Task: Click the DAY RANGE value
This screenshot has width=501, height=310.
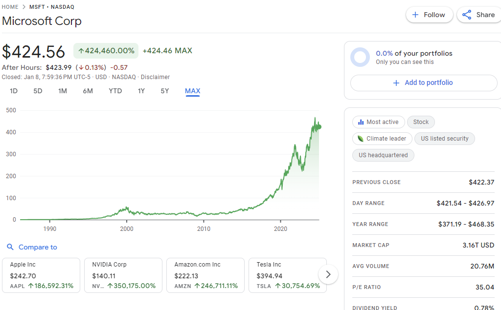Action: [465, 203]
